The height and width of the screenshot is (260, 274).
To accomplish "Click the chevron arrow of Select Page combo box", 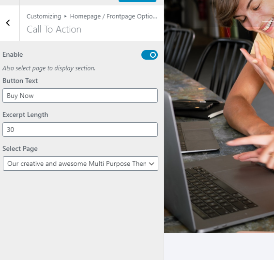I will tap(152, 163).
